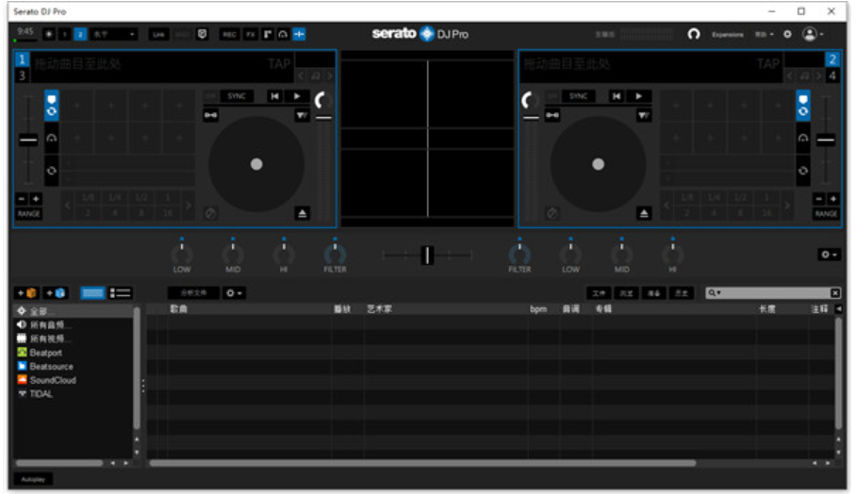
Task: Expand the mixer gear dropdown
Action: (827, 255)
